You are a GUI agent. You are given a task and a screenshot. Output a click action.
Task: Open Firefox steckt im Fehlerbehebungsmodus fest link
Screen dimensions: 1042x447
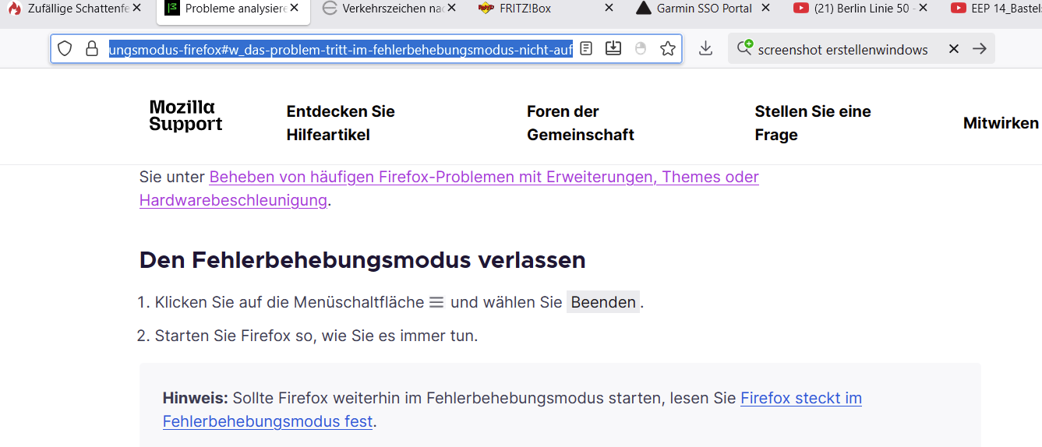(x=512, y=410)
